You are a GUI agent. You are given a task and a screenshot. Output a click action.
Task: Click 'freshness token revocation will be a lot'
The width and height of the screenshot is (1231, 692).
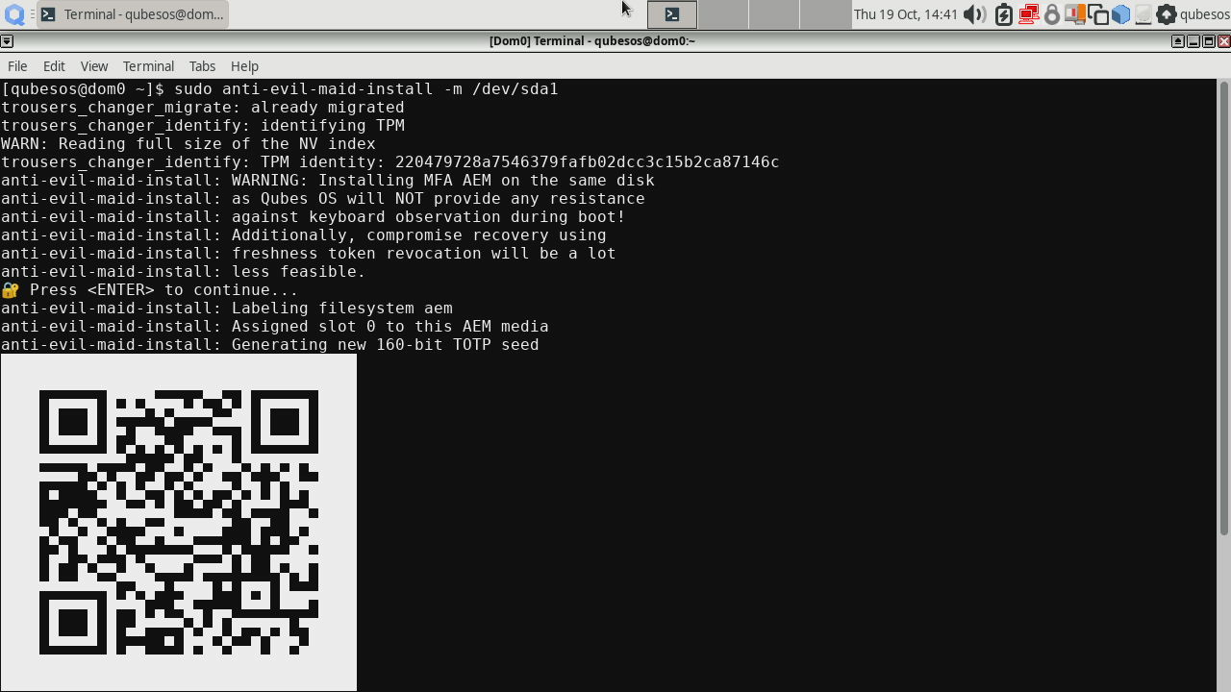[423, 254]
